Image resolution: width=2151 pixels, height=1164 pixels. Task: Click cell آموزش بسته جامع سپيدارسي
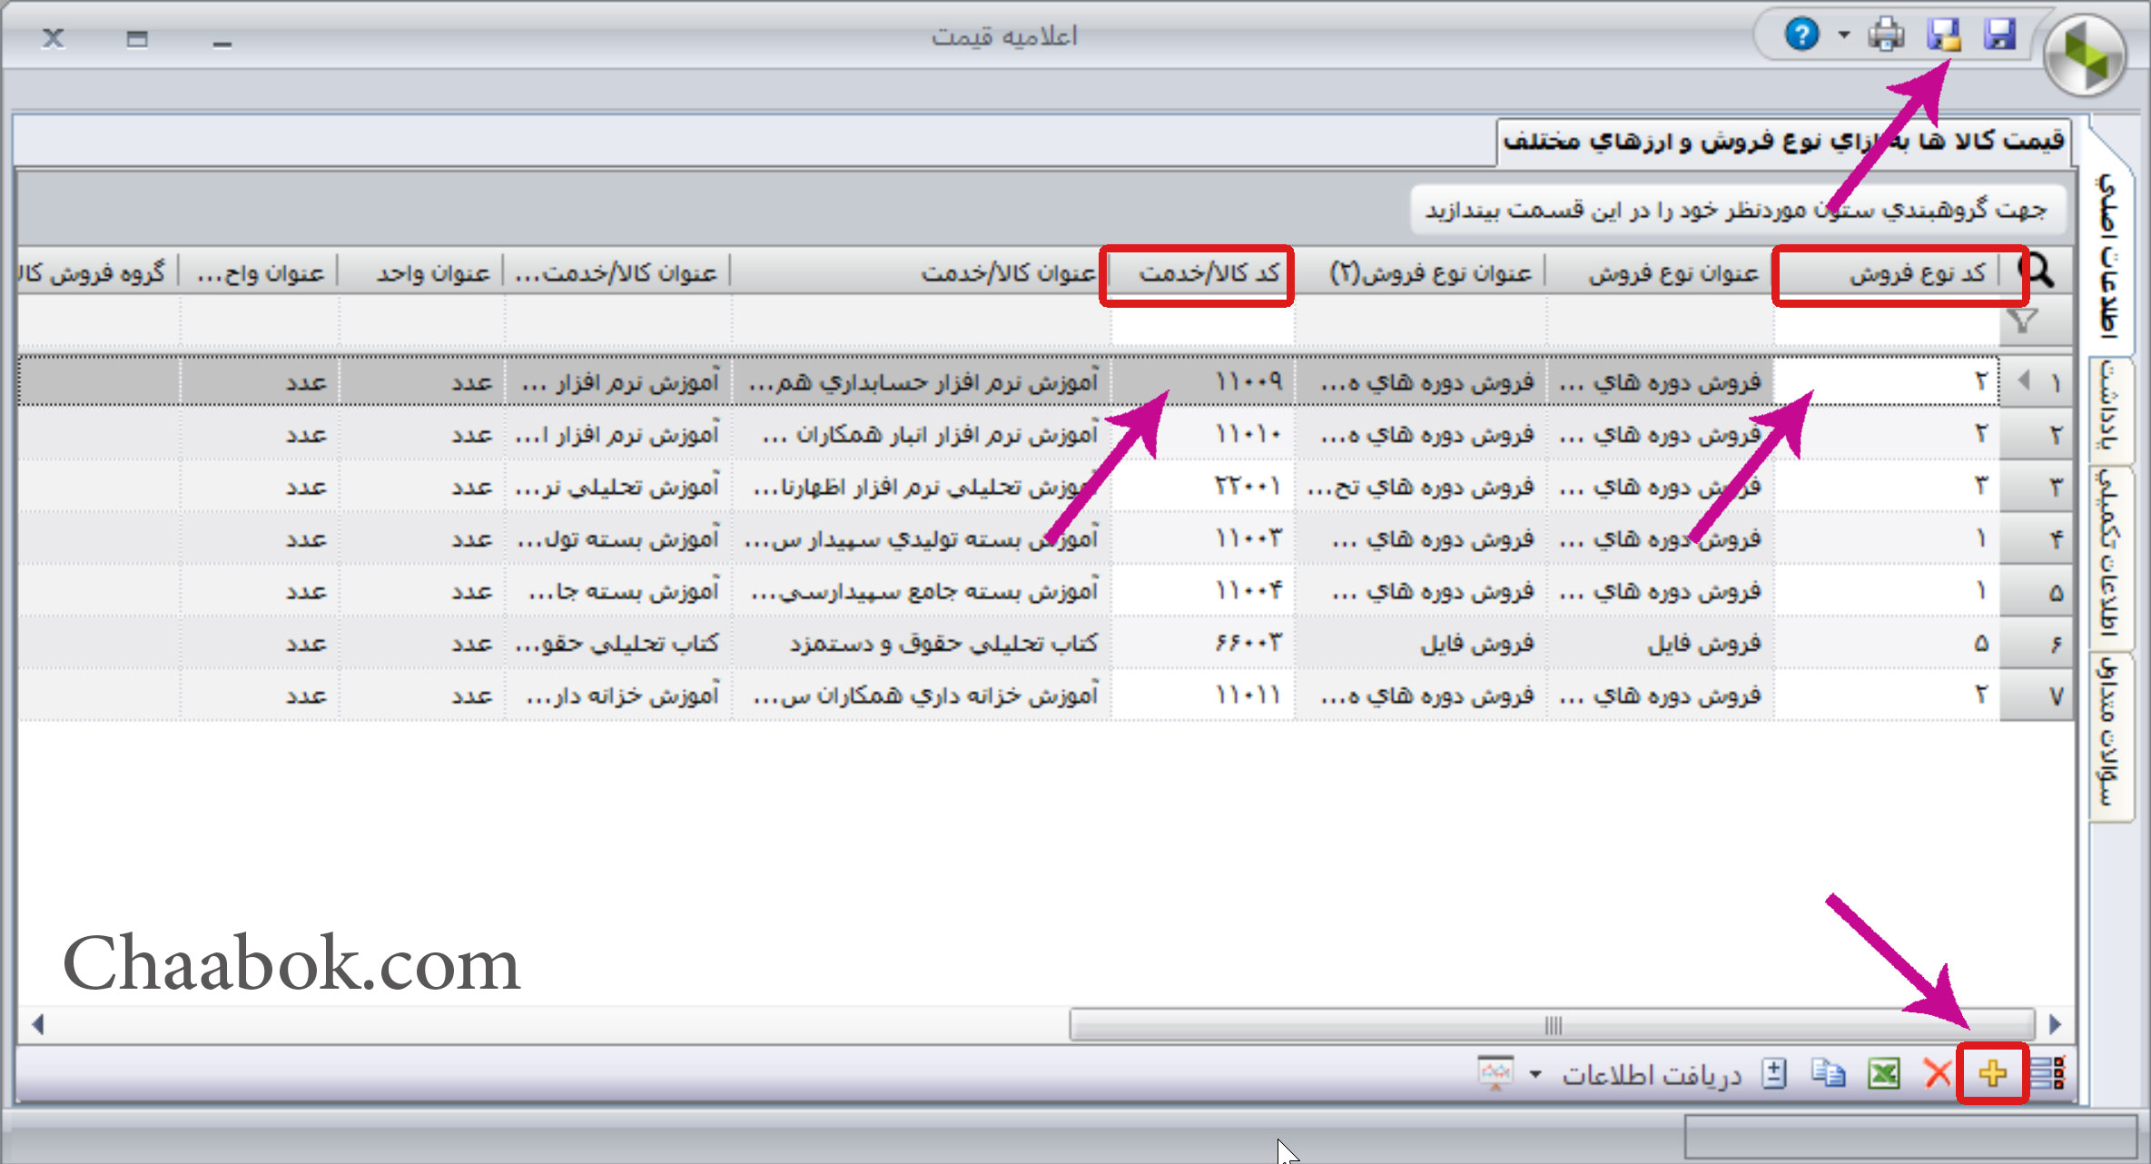[923, 591]
